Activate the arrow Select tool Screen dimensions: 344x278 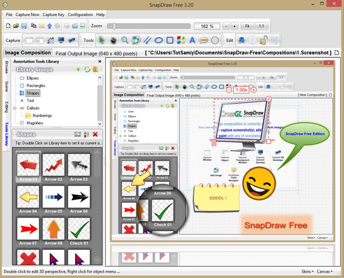(102, 40)
